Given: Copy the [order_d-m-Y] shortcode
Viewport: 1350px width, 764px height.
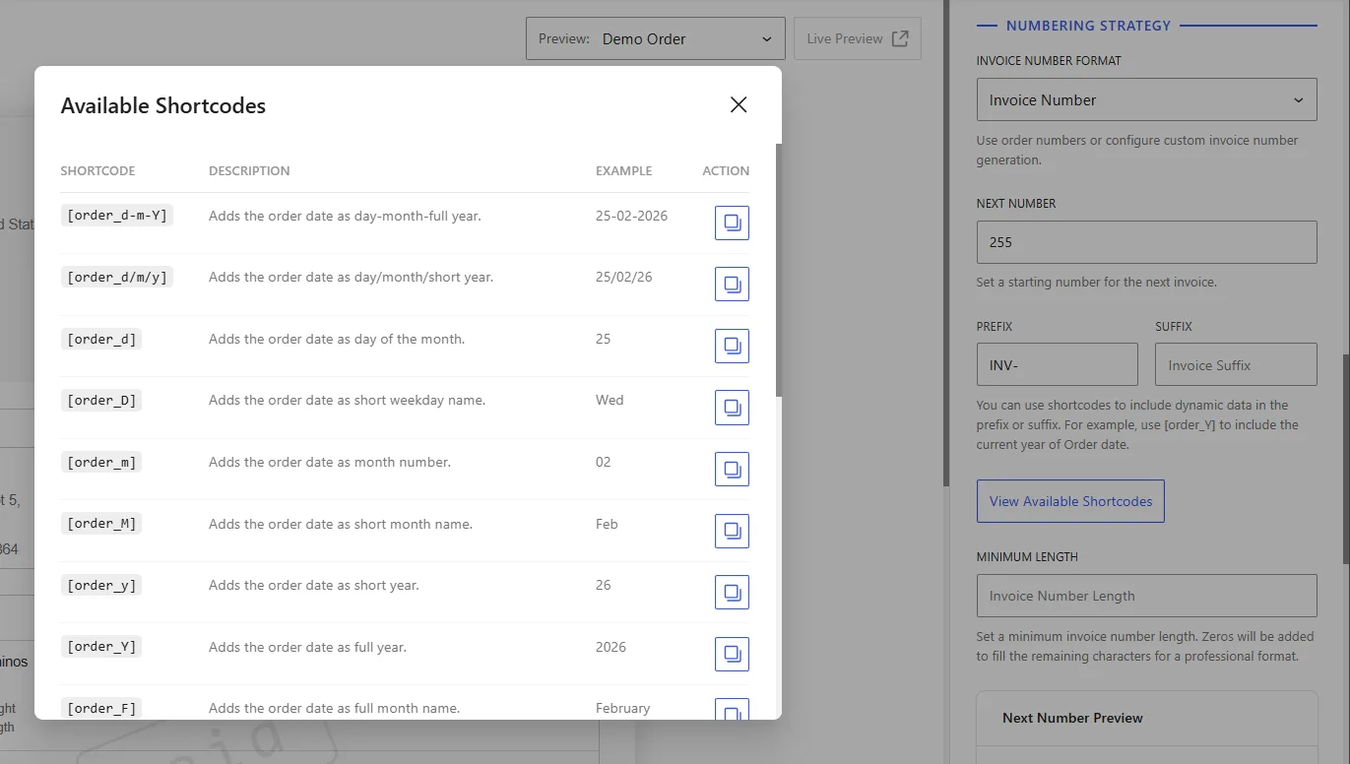Looking at the screenshot, I should coord(732,223).
